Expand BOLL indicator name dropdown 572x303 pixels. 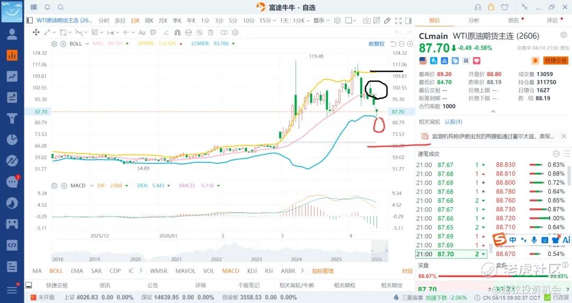coord(87,44)
